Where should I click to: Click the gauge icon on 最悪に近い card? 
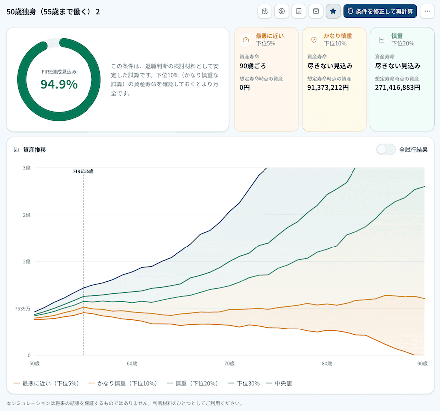[x=246, y=40]
